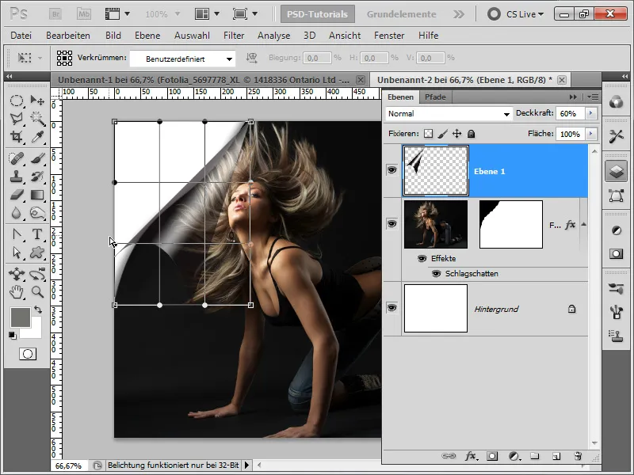Open the Layers panel options menu

pos(593,97)
